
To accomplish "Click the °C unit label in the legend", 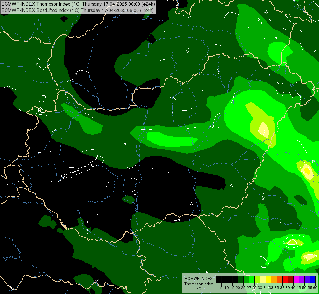I will (199, 289).
